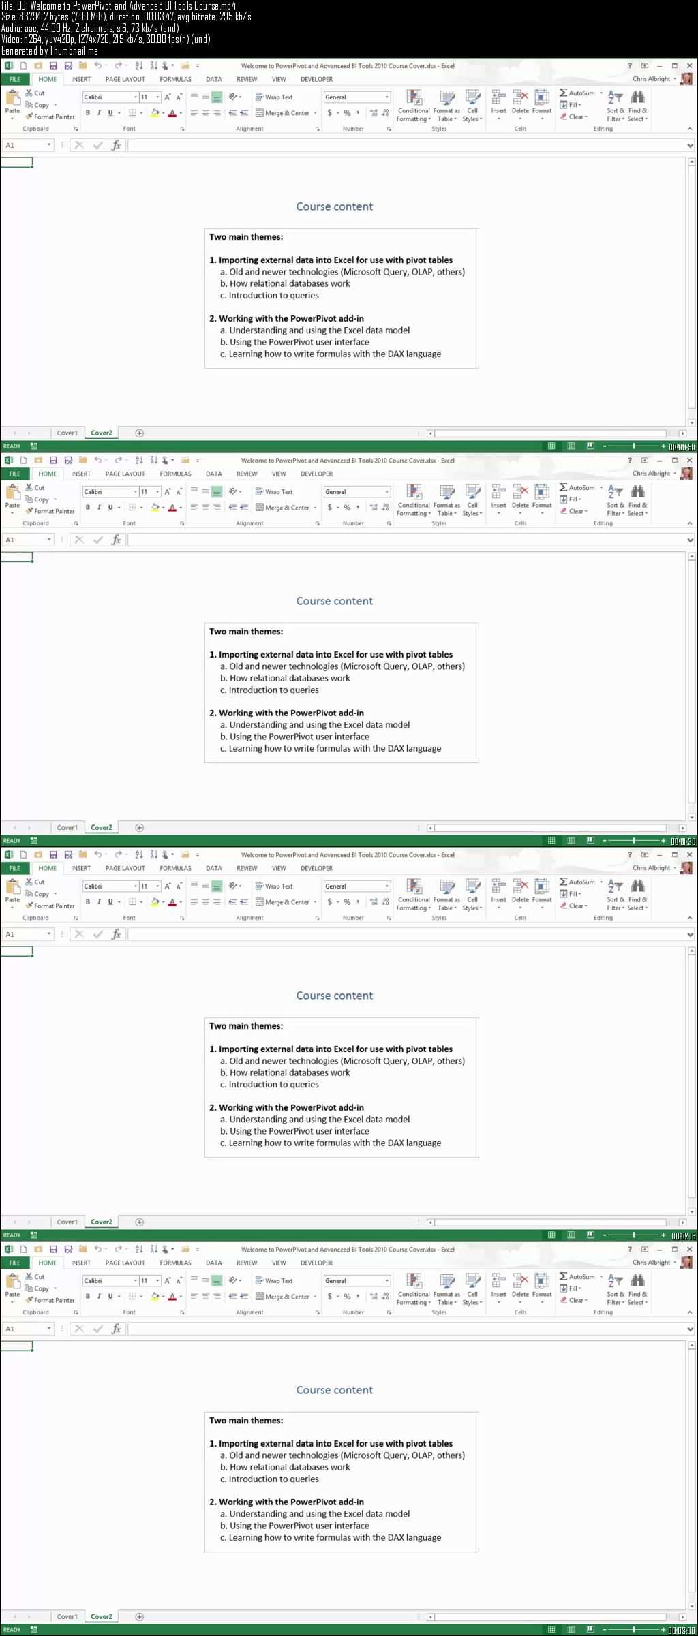The height and width of the screenshot is (1636, 698).
Task: Click Cut in the 00:00:50 frame
Action: [35, 93]
